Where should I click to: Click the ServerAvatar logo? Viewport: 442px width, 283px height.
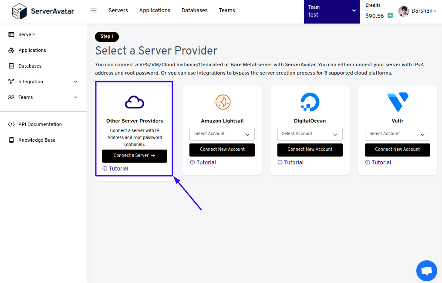[x=43, y=11]
